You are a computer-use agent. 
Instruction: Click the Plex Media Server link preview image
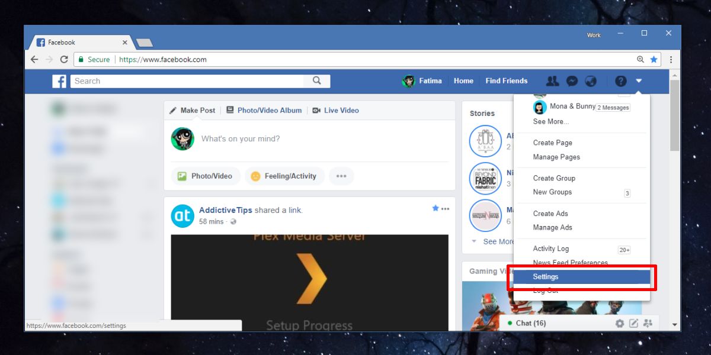pyautogui.click(x=310, y=282)
